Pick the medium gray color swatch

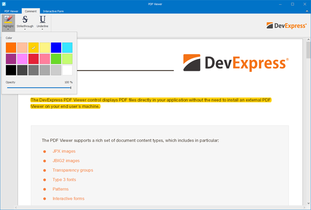point(33,70)
